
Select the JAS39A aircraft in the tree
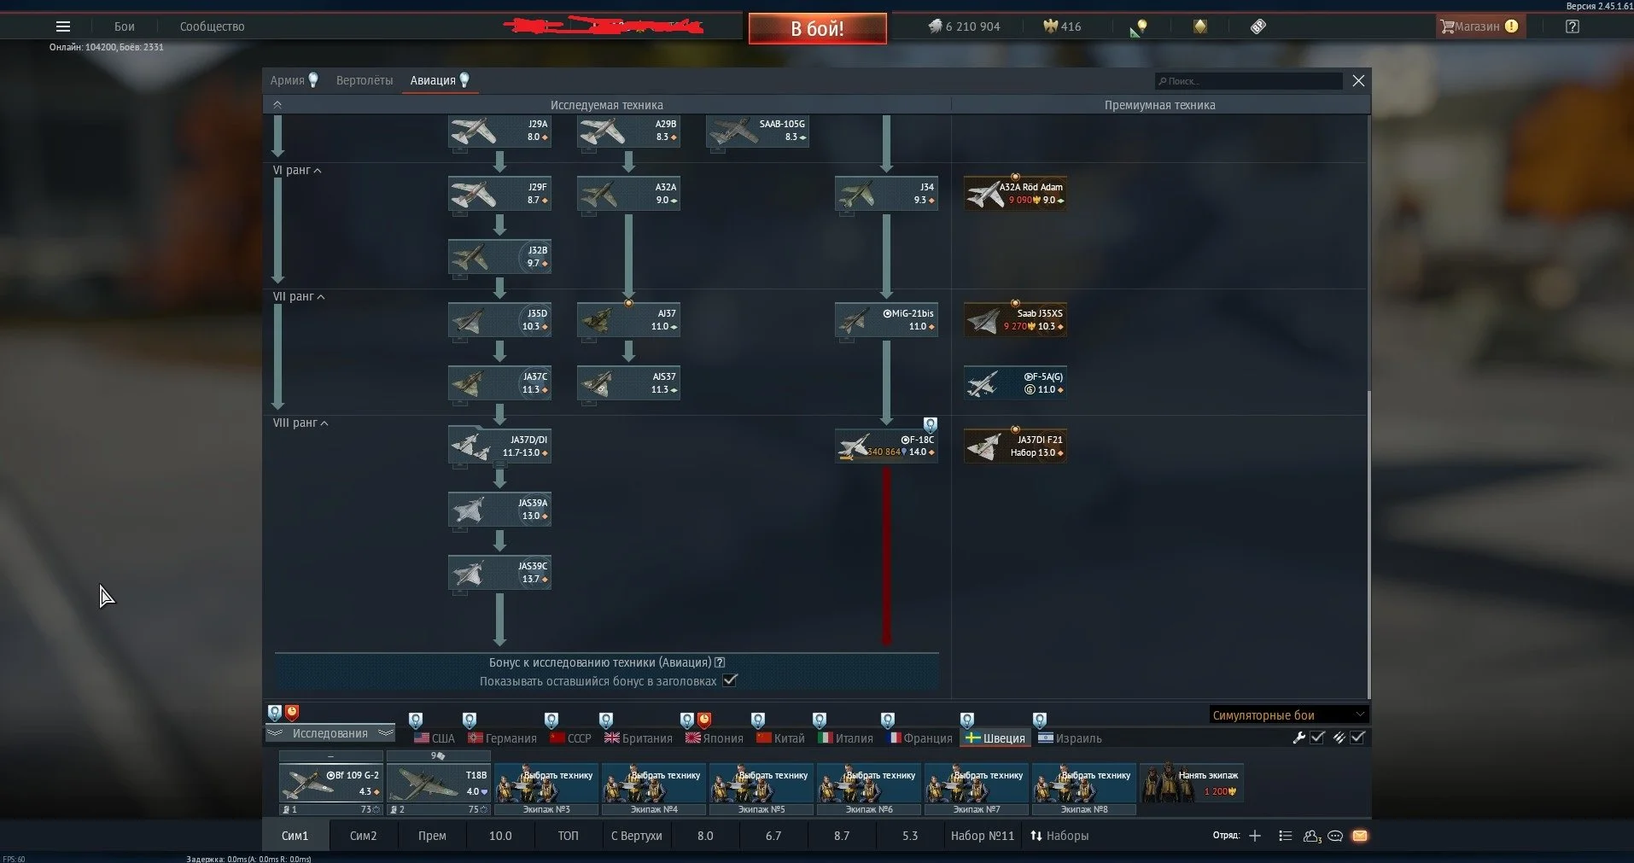coord(499,510)
